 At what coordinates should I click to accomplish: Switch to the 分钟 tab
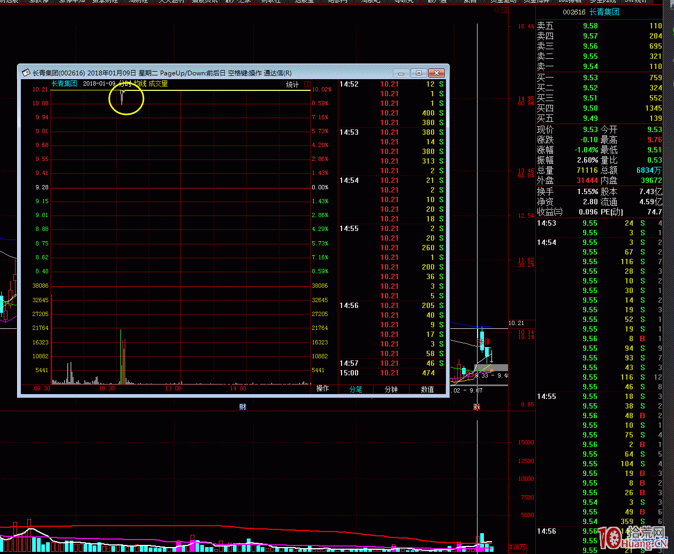391,389
